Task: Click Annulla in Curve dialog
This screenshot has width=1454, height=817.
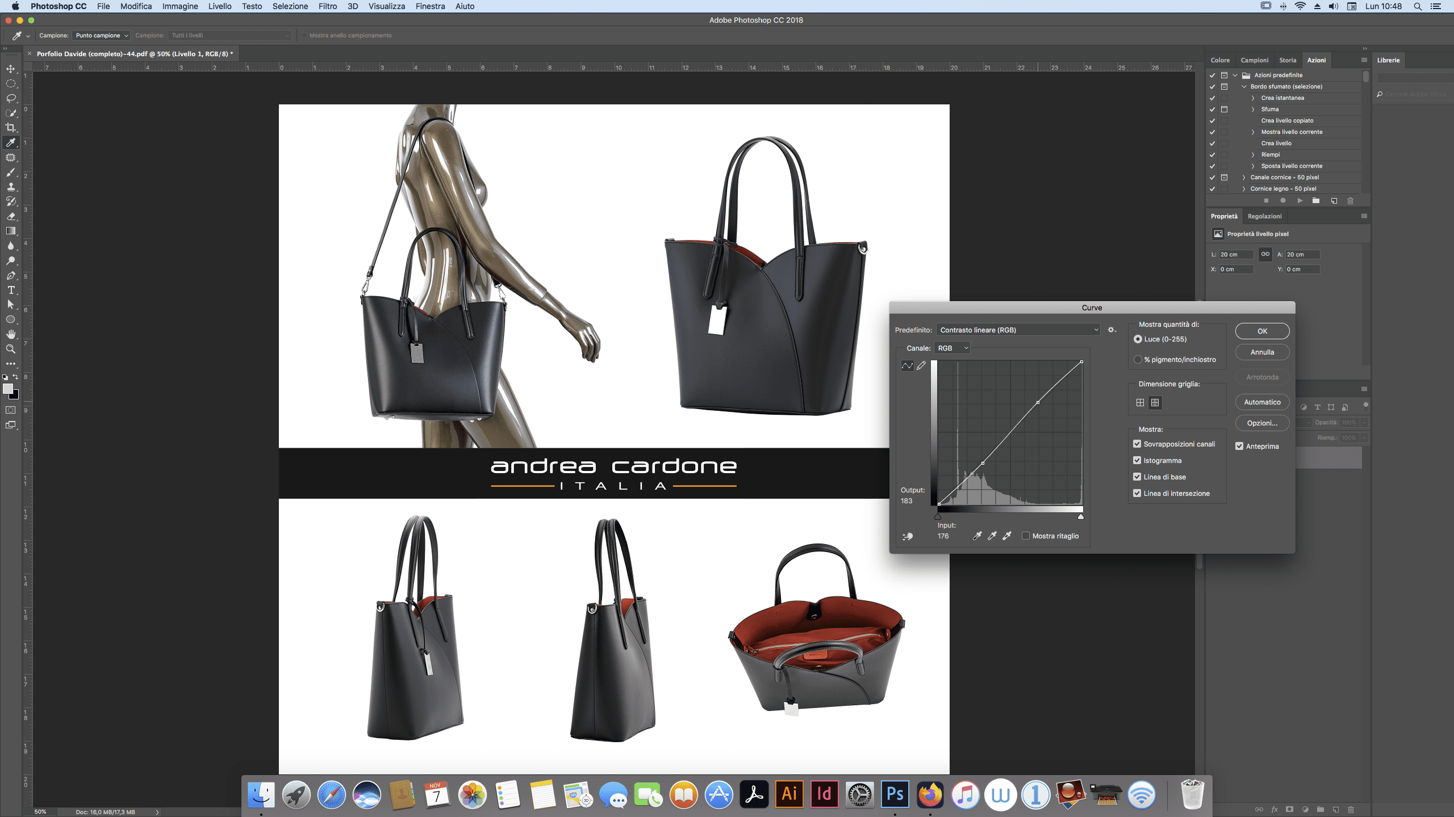Action: point(1262,352)
